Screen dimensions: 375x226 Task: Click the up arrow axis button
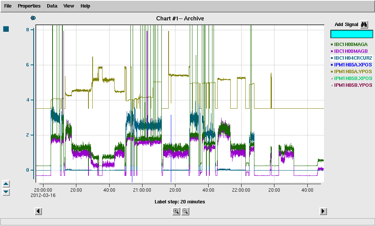(x=6, y=184)
